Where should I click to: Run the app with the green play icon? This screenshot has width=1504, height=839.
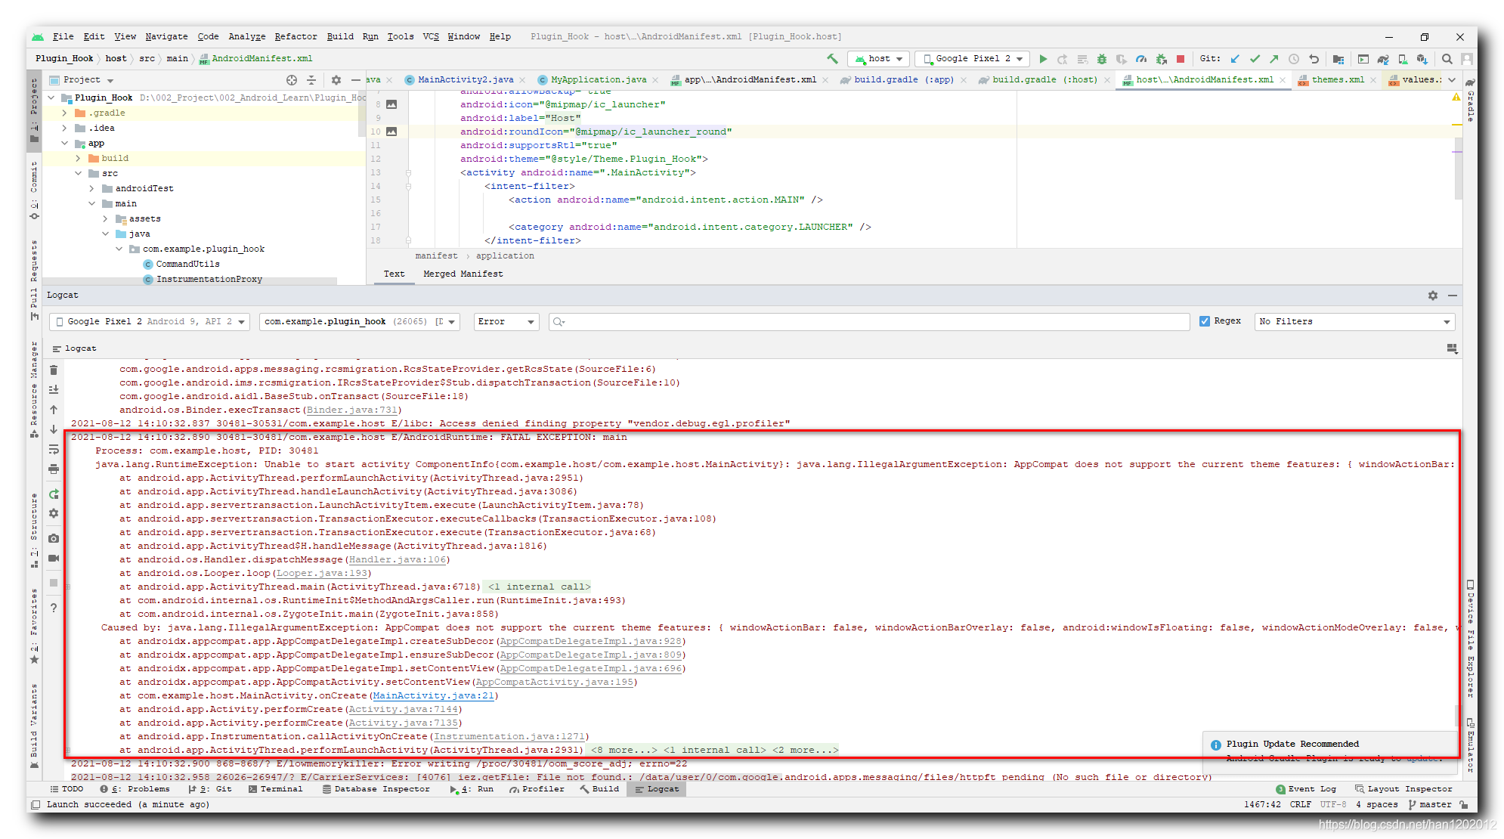1043,59
